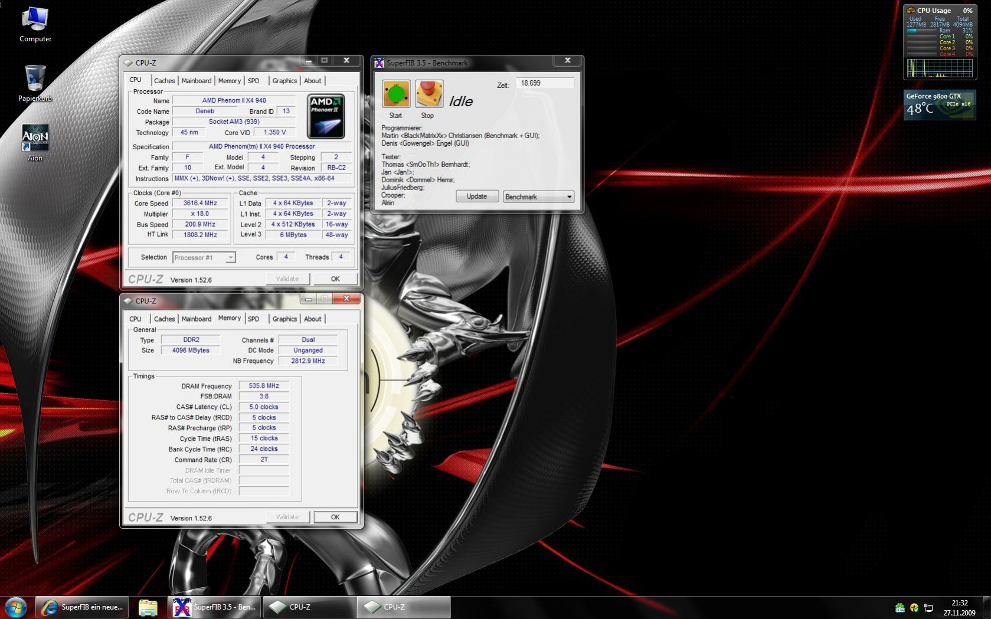Click the yellow tray icon with green checkmark
The image size is (991, 619).
point(914,607)
